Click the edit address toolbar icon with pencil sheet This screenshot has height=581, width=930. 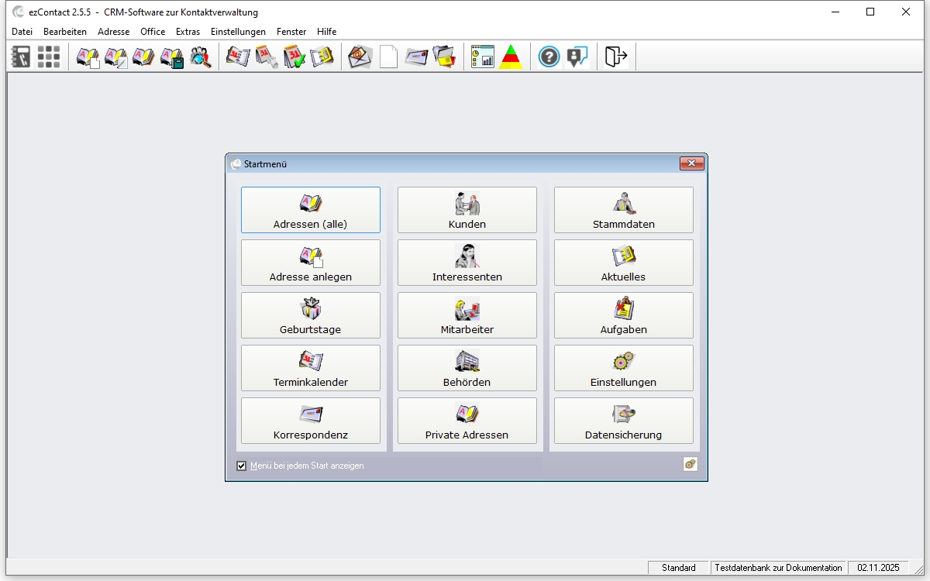[115, 57]
